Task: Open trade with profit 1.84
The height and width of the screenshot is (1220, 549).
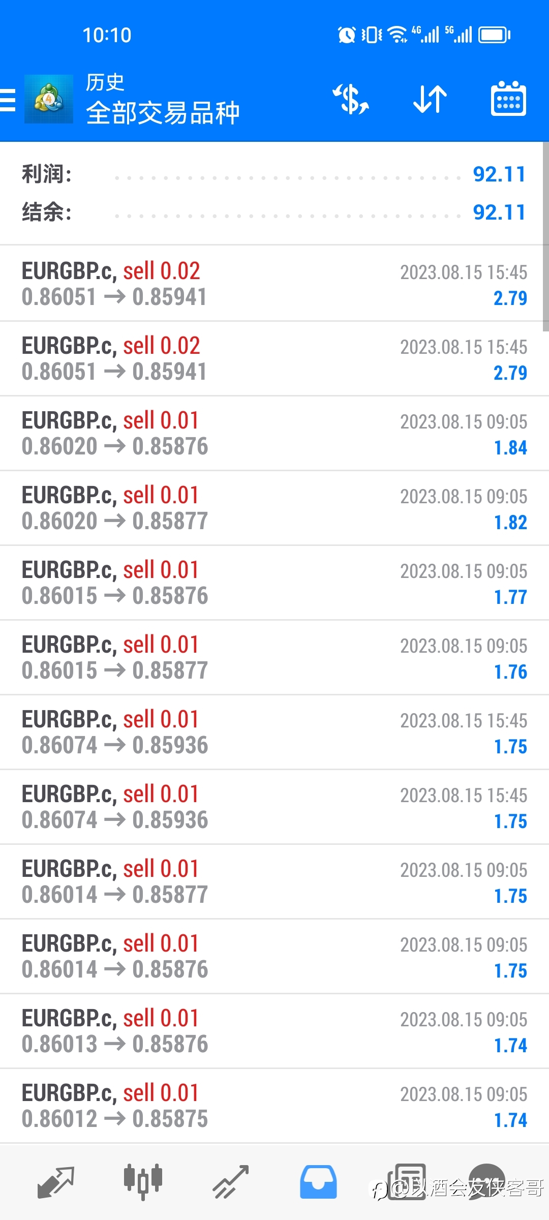Action: 274,433
